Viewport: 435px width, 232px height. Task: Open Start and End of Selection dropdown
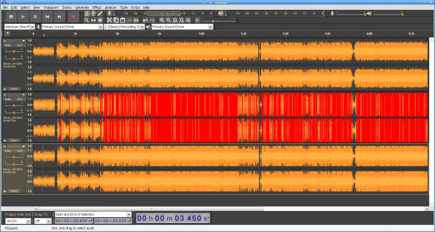click(x=93, y=214)
